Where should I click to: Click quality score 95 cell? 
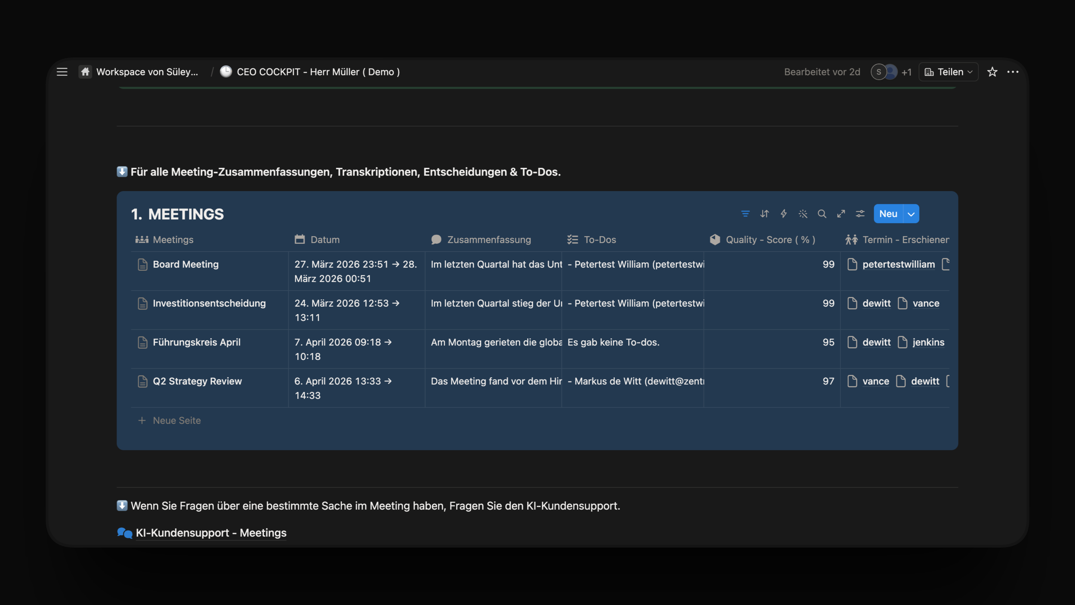coord(772,349)
